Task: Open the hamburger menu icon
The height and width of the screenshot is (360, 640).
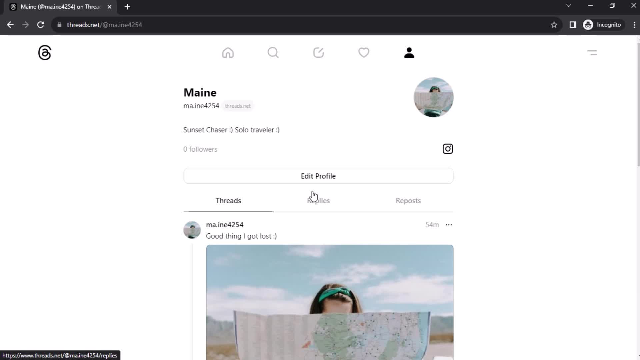Action: point(593,53)
